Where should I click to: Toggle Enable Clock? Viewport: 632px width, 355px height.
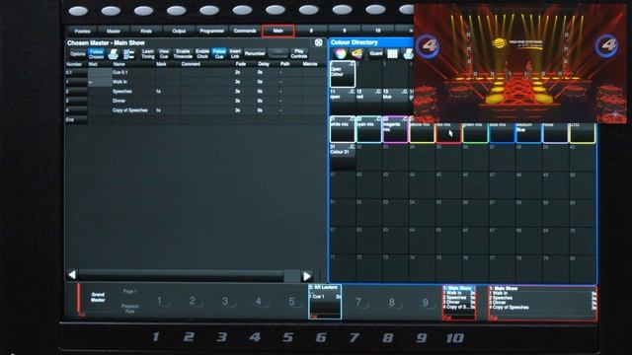[x=202, y=54]
